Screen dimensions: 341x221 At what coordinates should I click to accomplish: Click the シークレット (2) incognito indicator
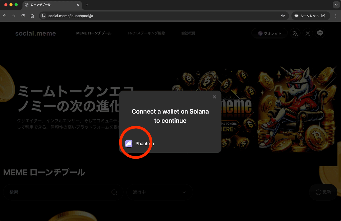(310, 16)
